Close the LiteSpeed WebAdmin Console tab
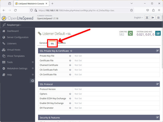The height and width of the screenshot is (122, 163). pos(46,4)
